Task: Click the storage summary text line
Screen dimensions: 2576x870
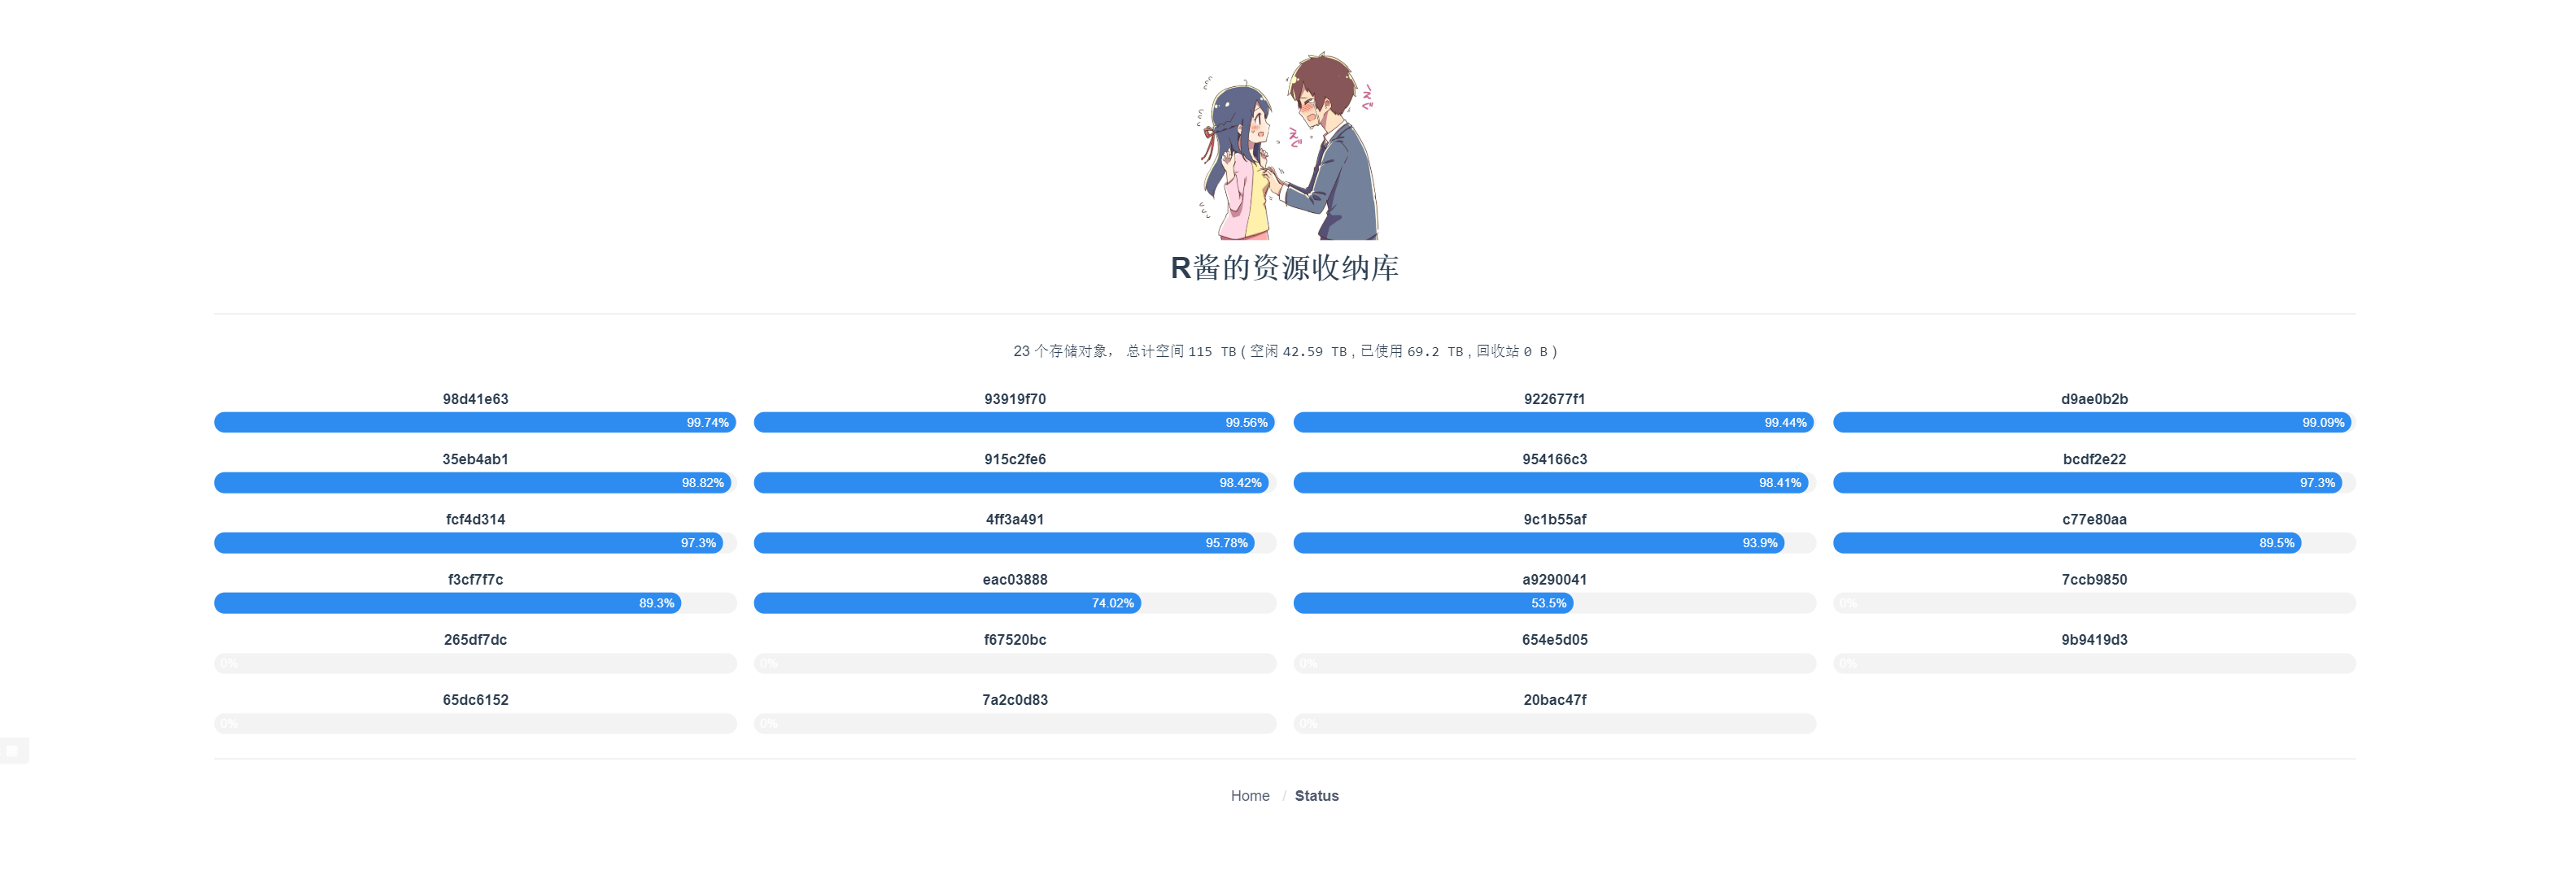Action: [x=1286, y=350]
